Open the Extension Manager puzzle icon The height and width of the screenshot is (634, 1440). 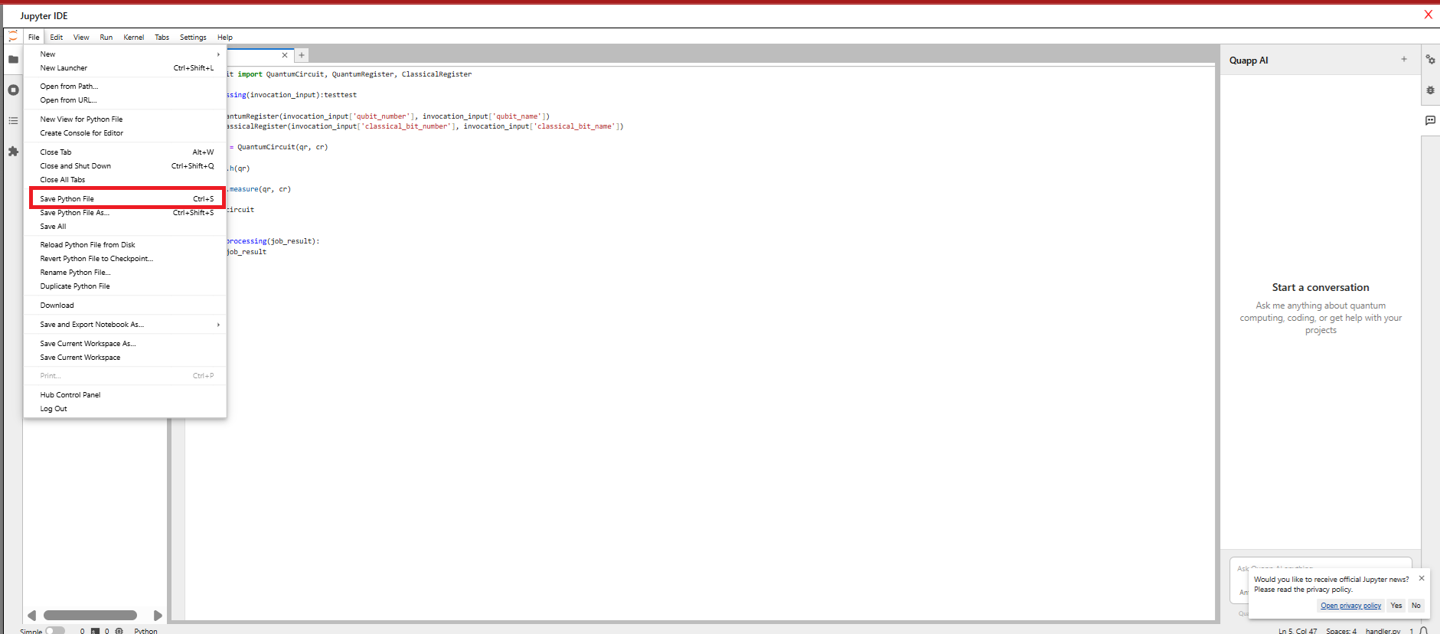(13, 152)
